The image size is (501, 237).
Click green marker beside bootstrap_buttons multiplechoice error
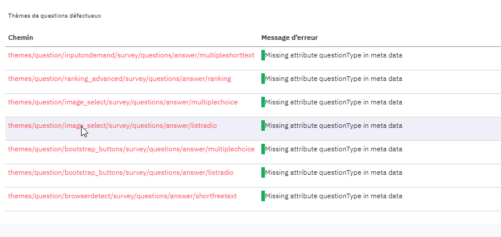pos(263,149)
